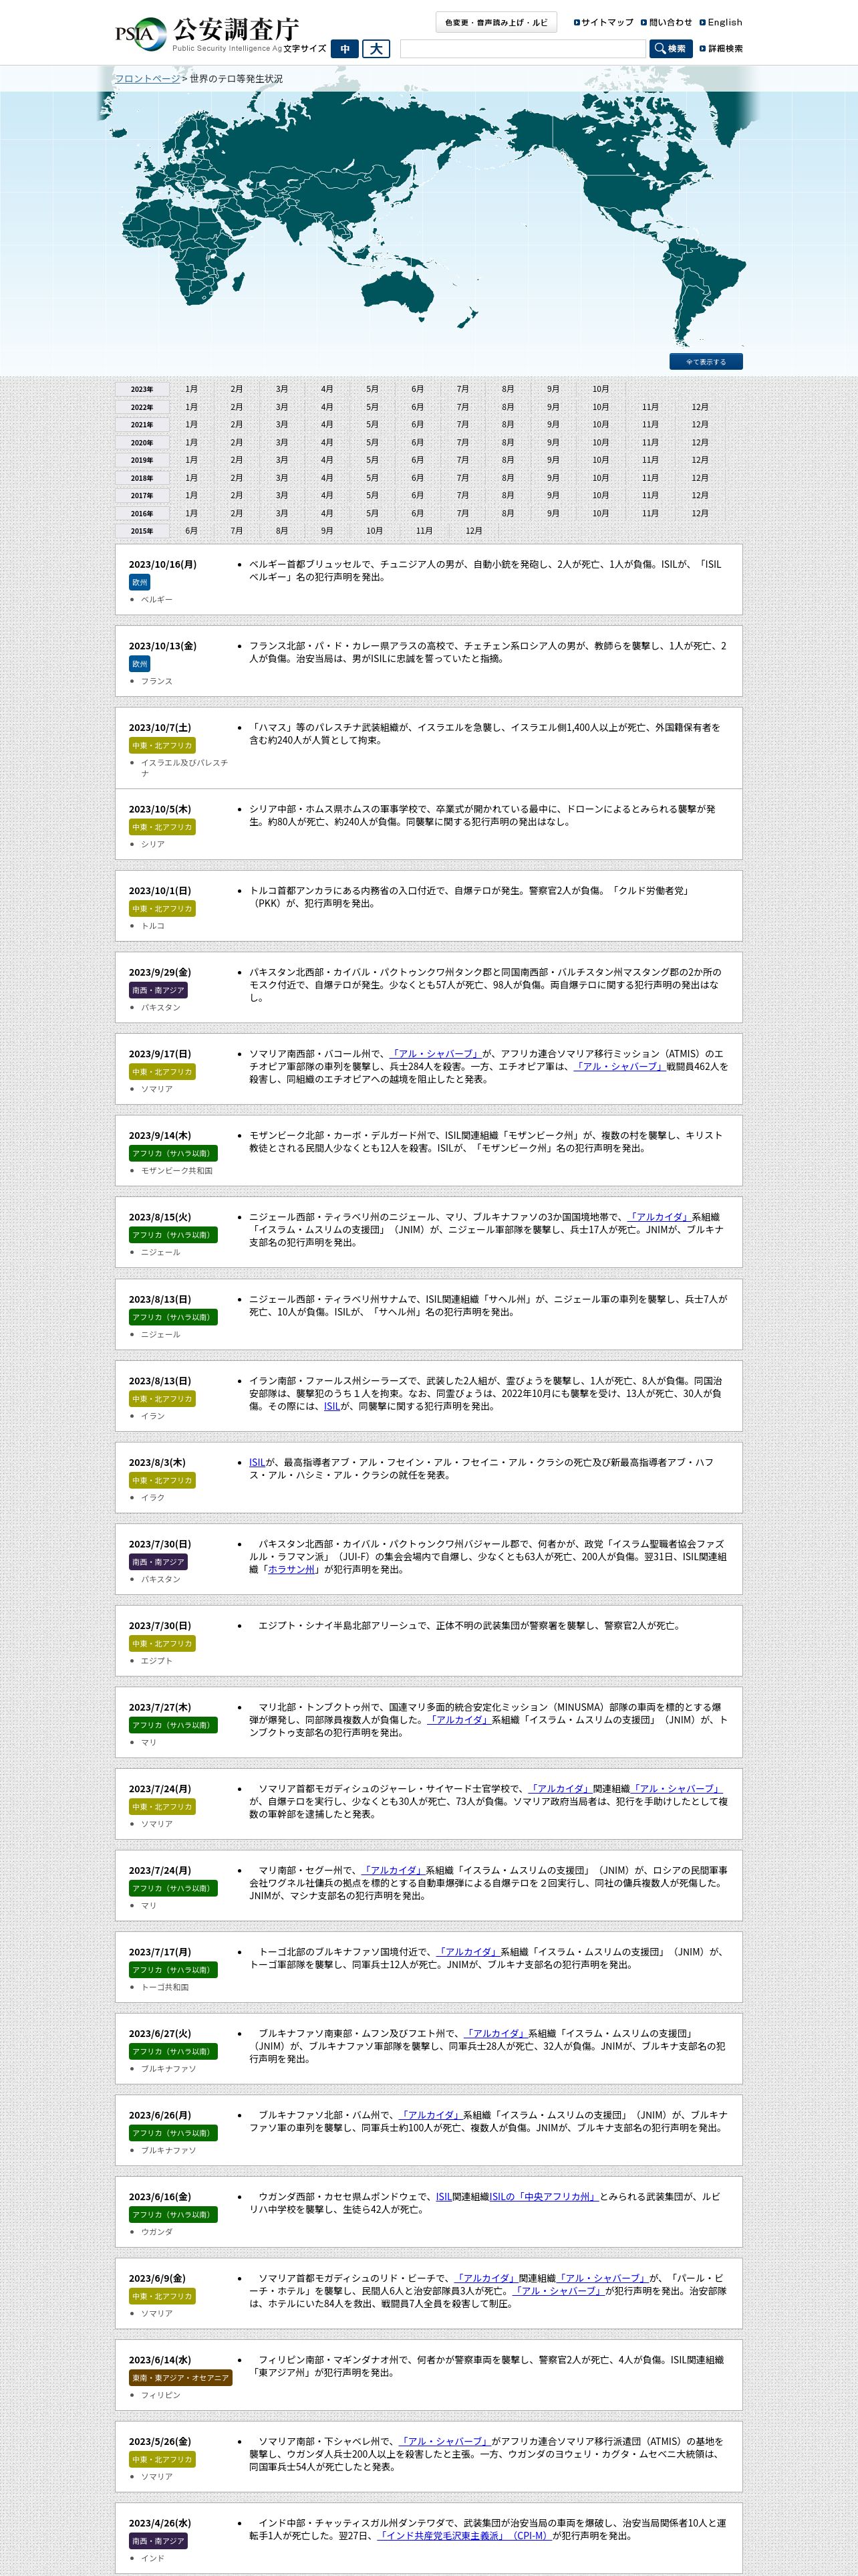Select 2020年 3月 tab

[x=282, y=442]
